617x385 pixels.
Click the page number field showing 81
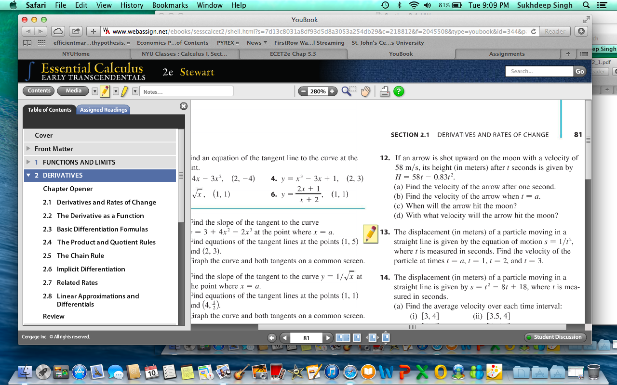click(307, 338)
